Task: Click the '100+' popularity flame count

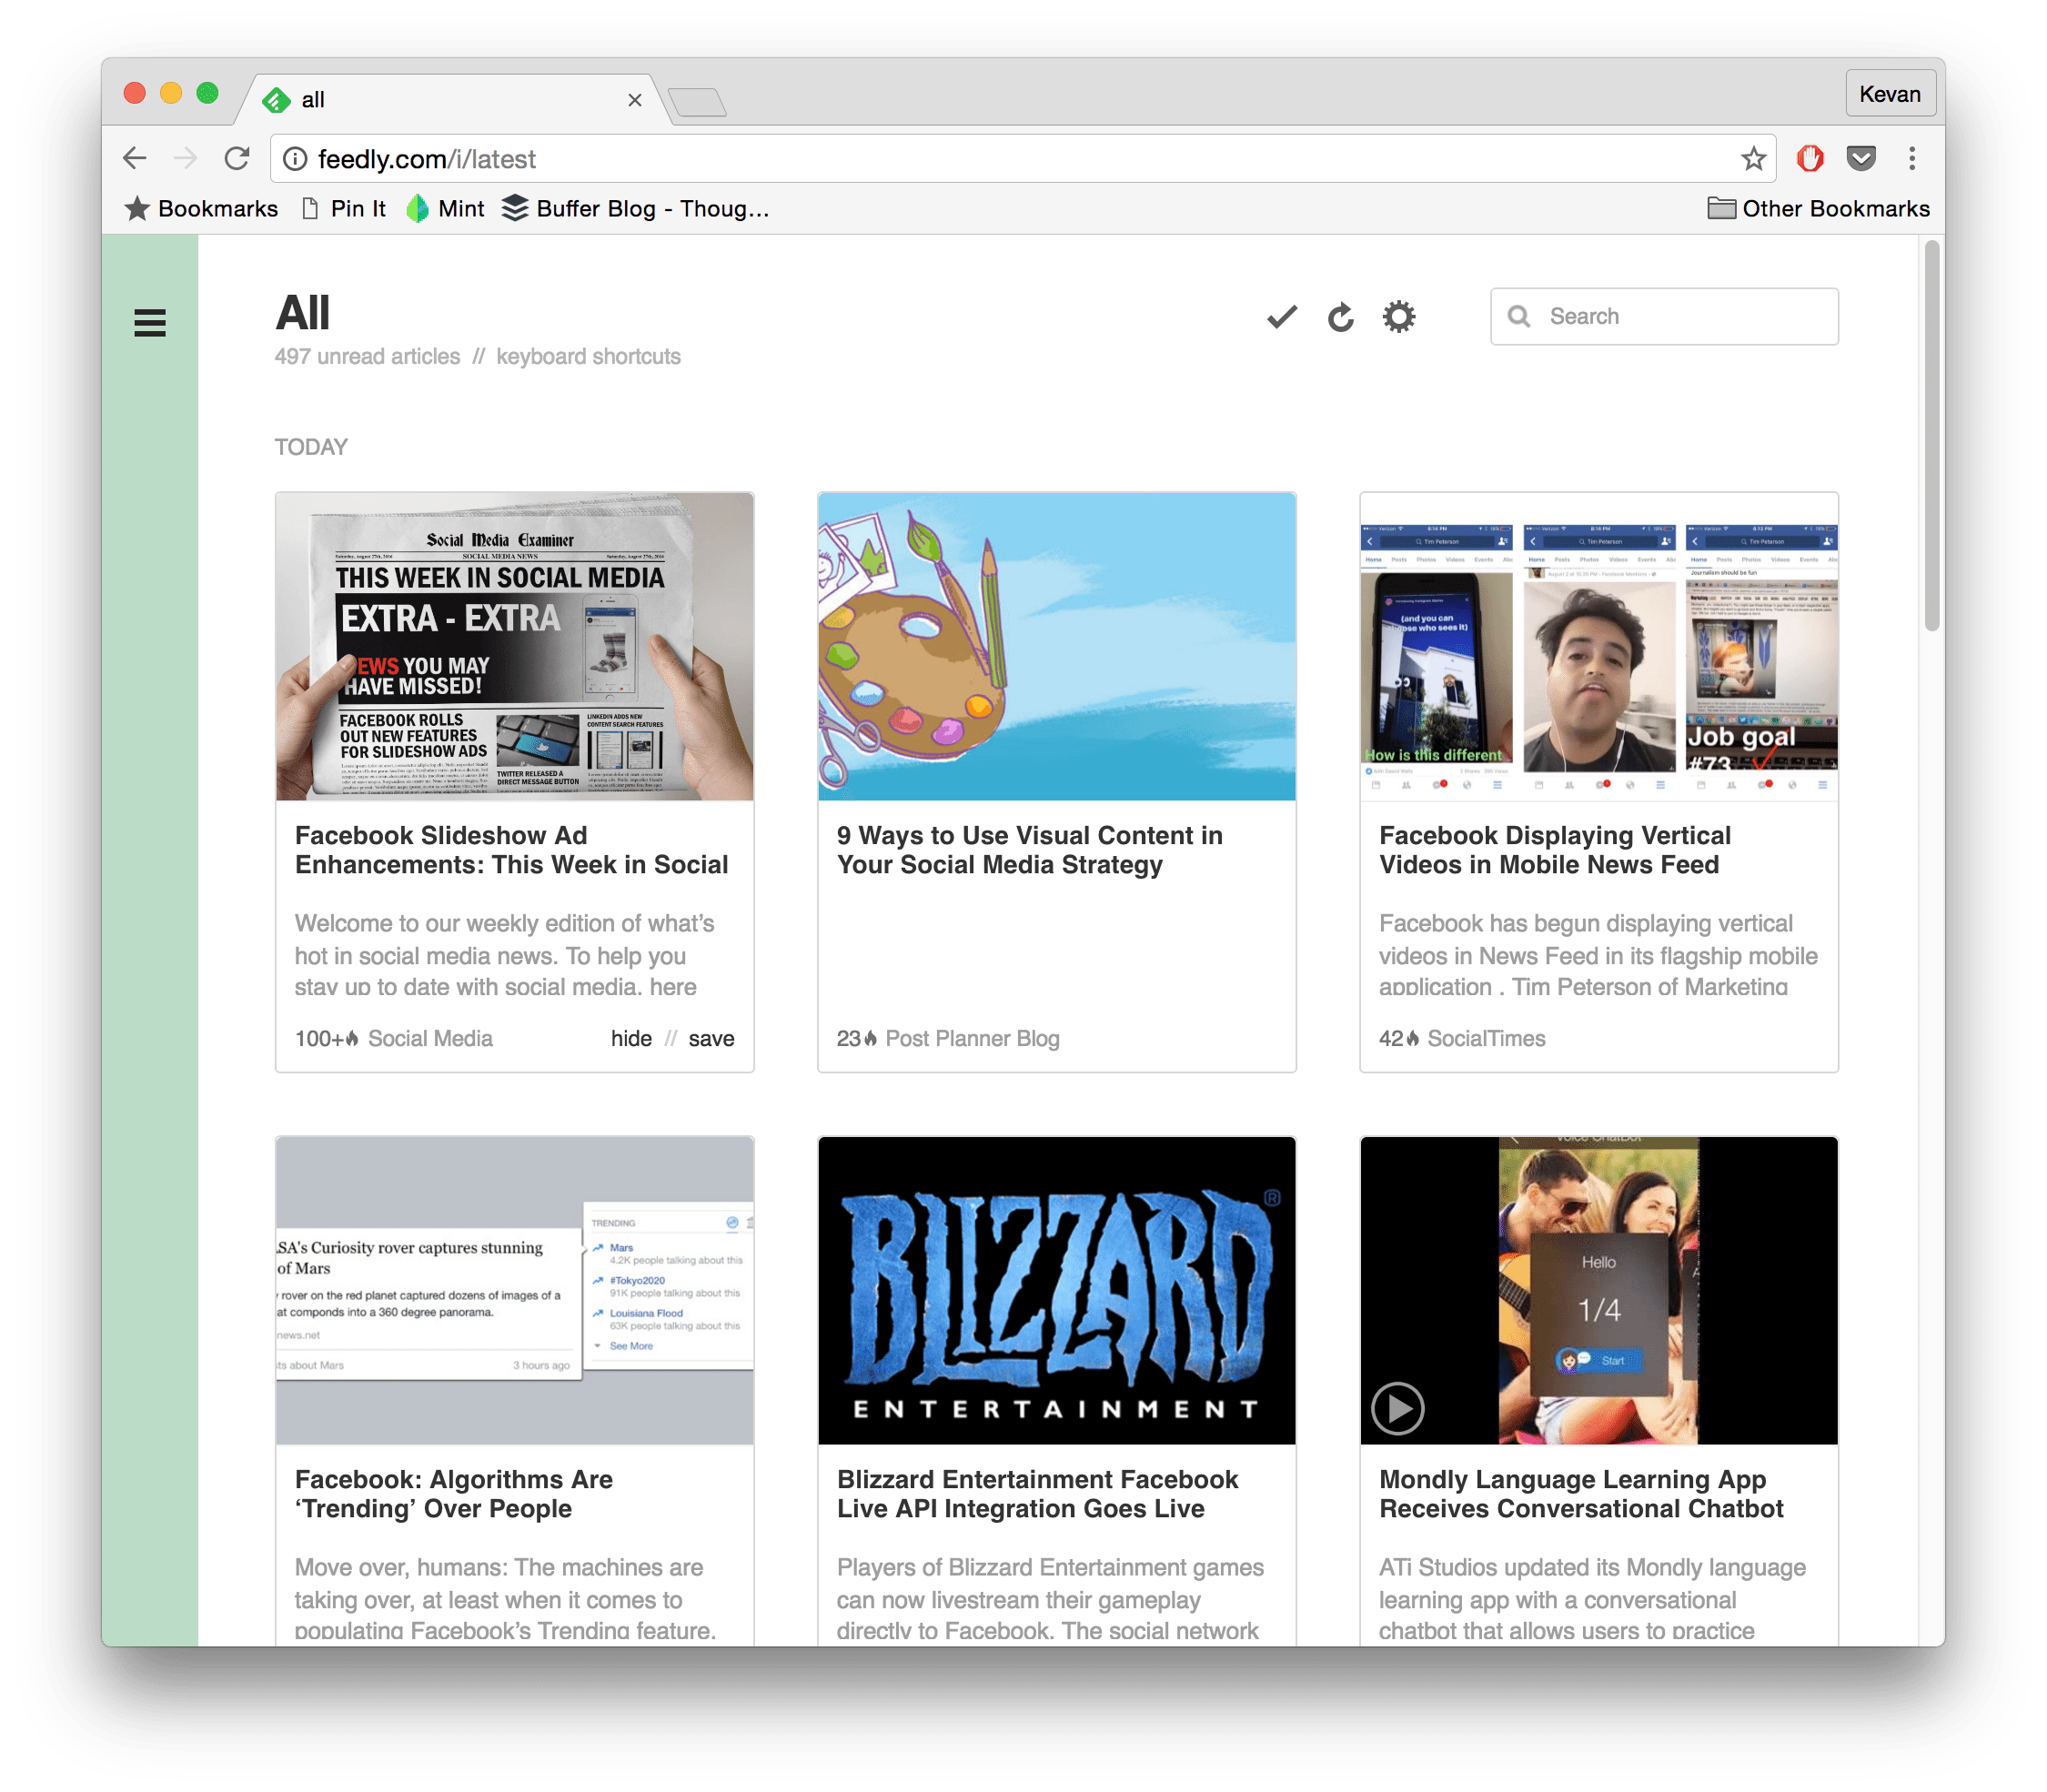Action: tap(326, 1038)
